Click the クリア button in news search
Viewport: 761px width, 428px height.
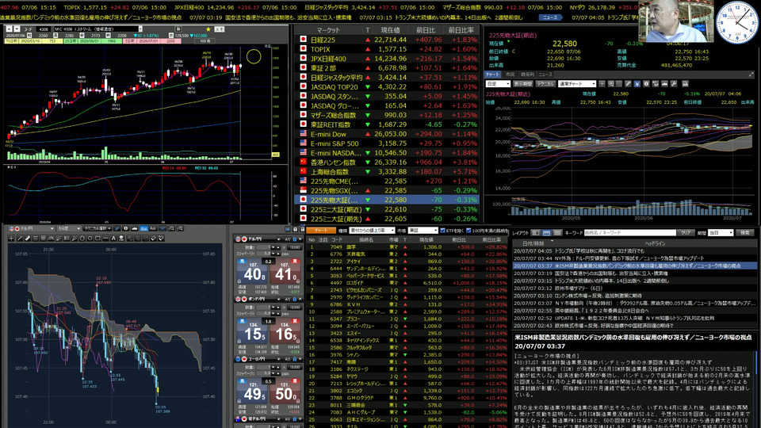tap(685, 233)
